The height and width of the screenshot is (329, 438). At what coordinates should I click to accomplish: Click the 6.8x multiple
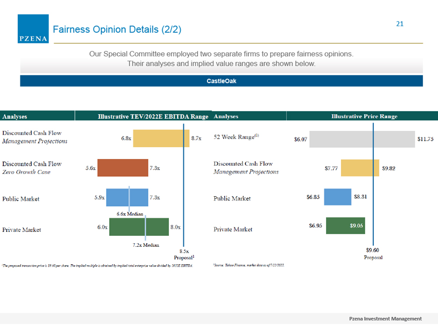pos(126,138)
